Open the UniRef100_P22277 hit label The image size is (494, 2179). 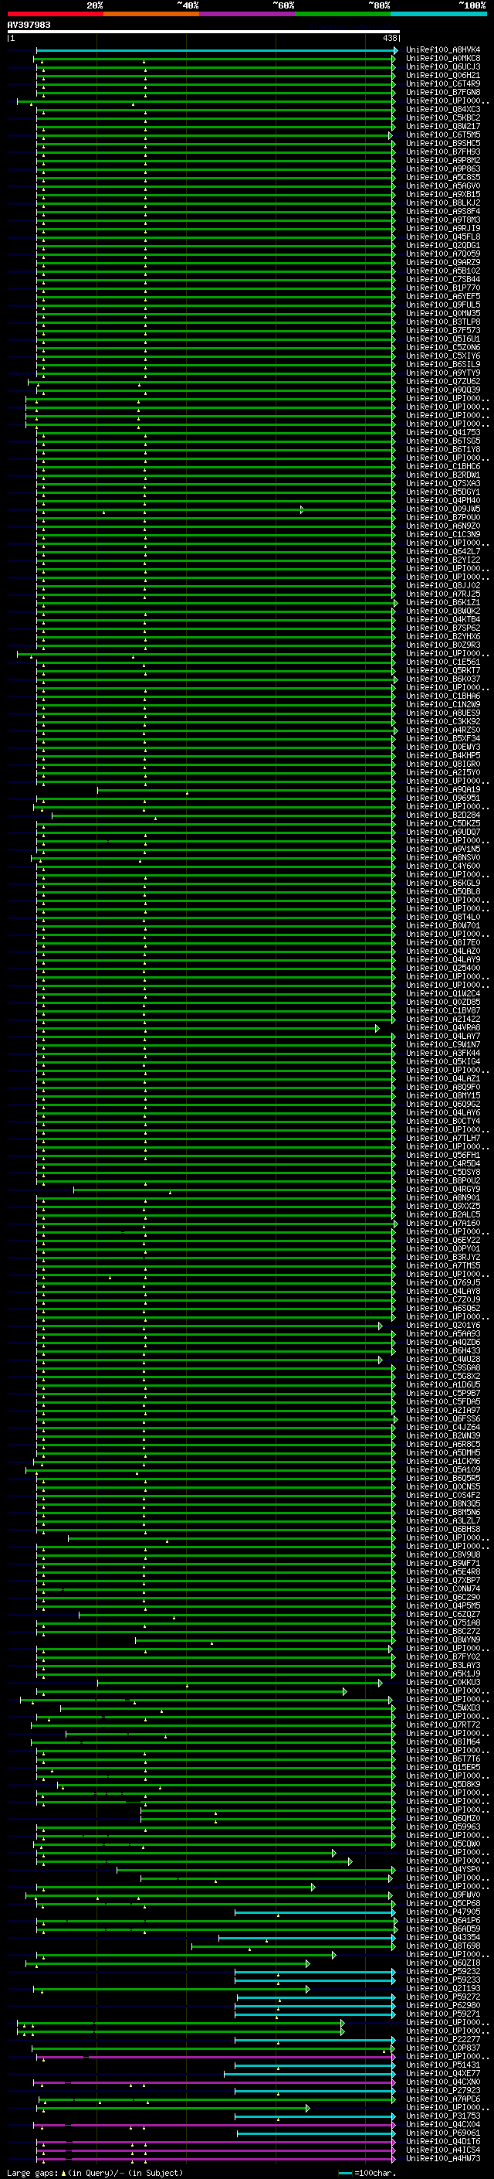point(442,2039)
